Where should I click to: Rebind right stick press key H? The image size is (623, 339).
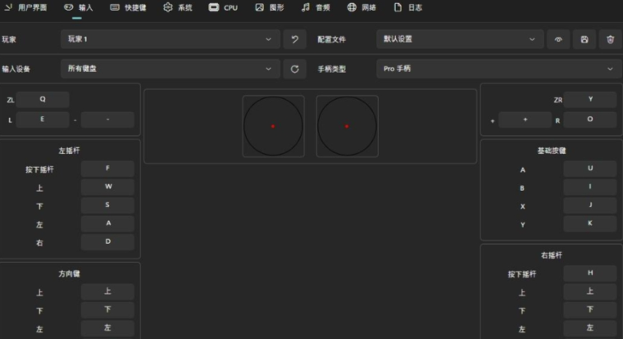point(589,273)
